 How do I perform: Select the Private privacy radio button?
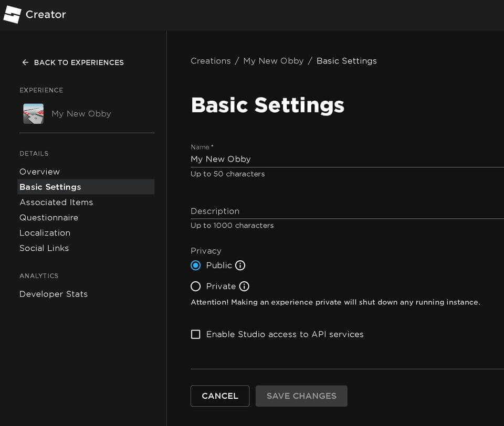(x=196, y=286)
